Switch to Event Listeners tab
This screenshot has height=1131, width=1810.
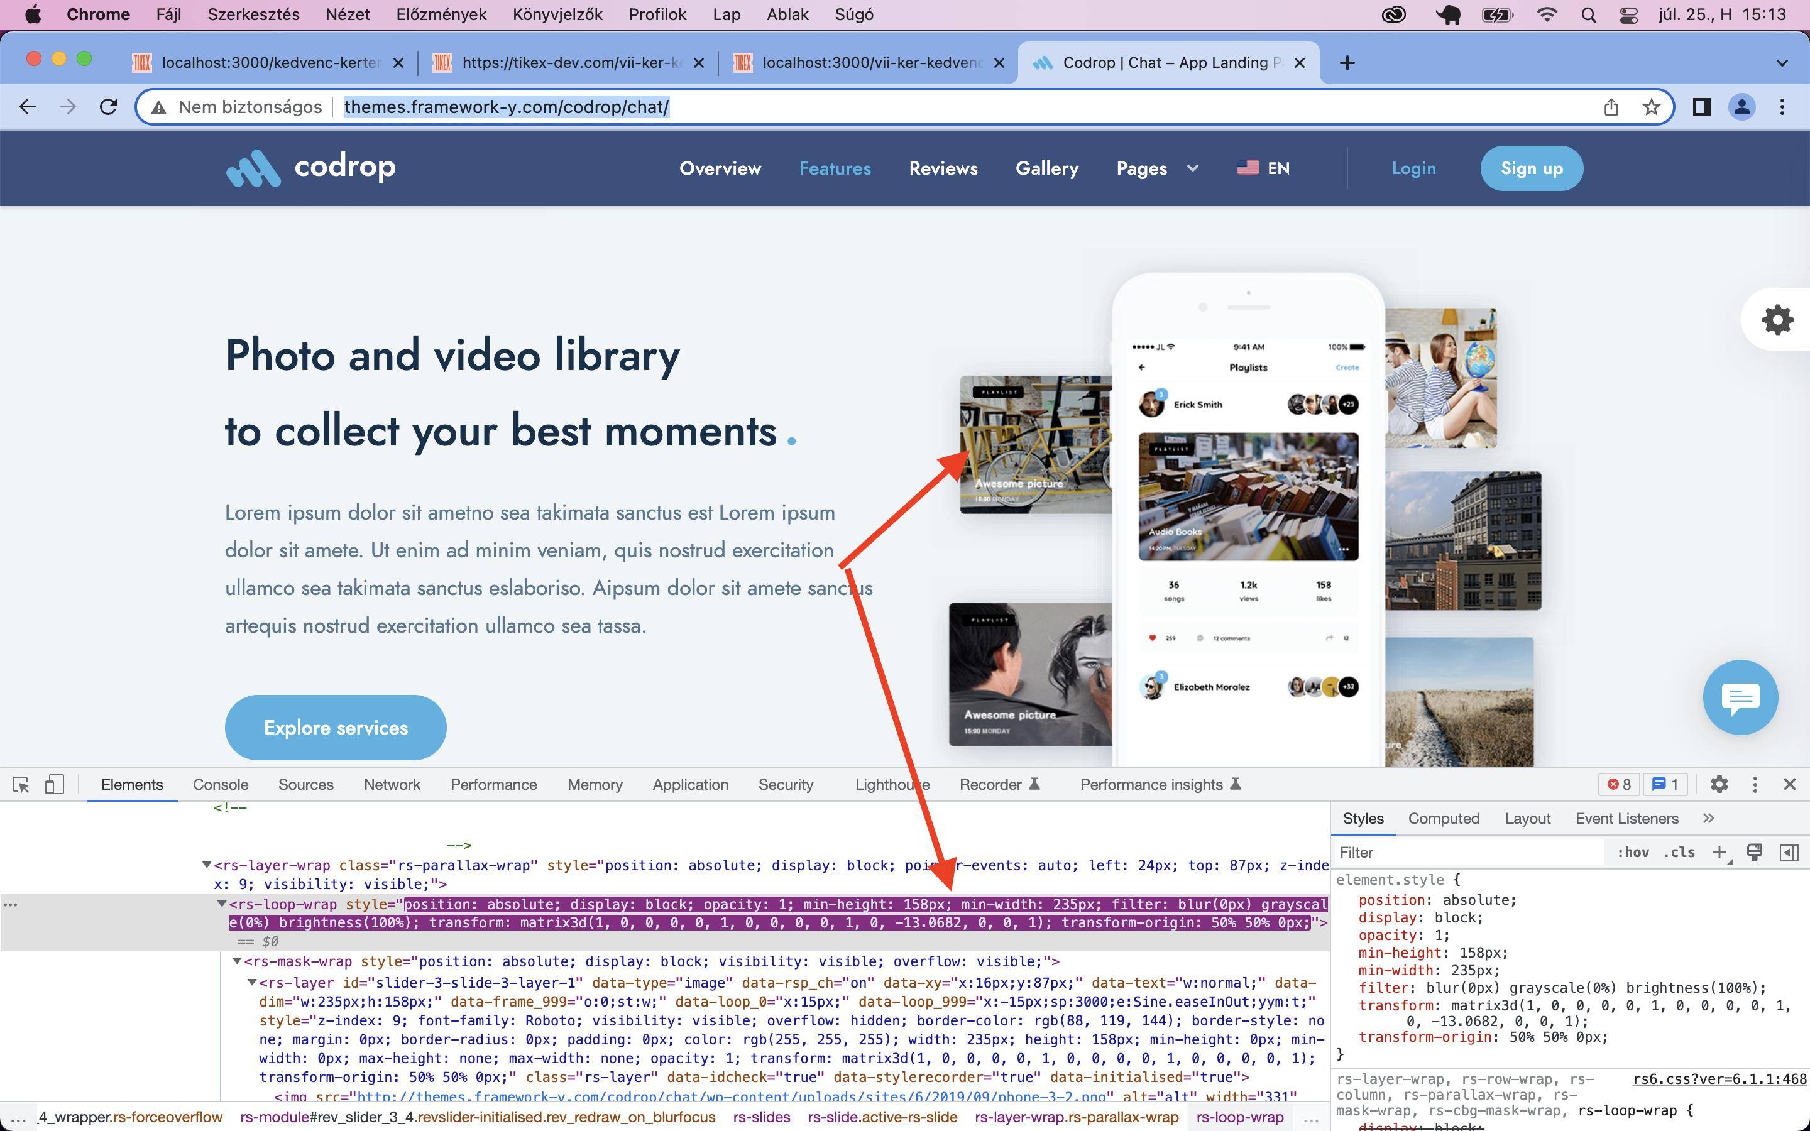point(1626,818)
